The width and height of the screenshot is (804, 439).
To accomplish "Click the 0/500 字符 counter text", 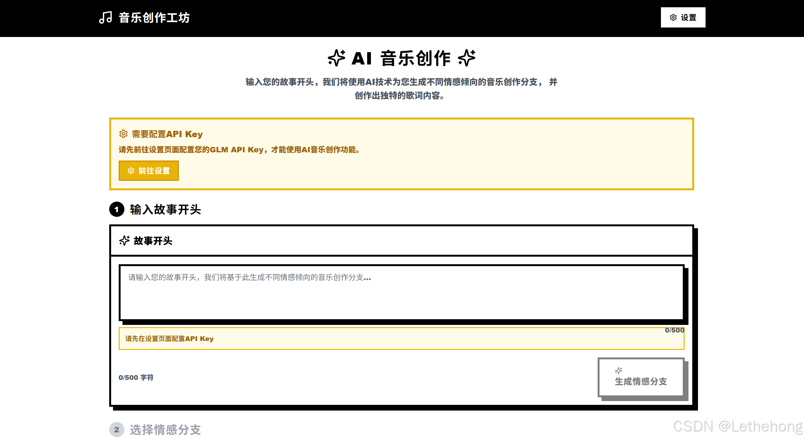I will click(136, 377).
